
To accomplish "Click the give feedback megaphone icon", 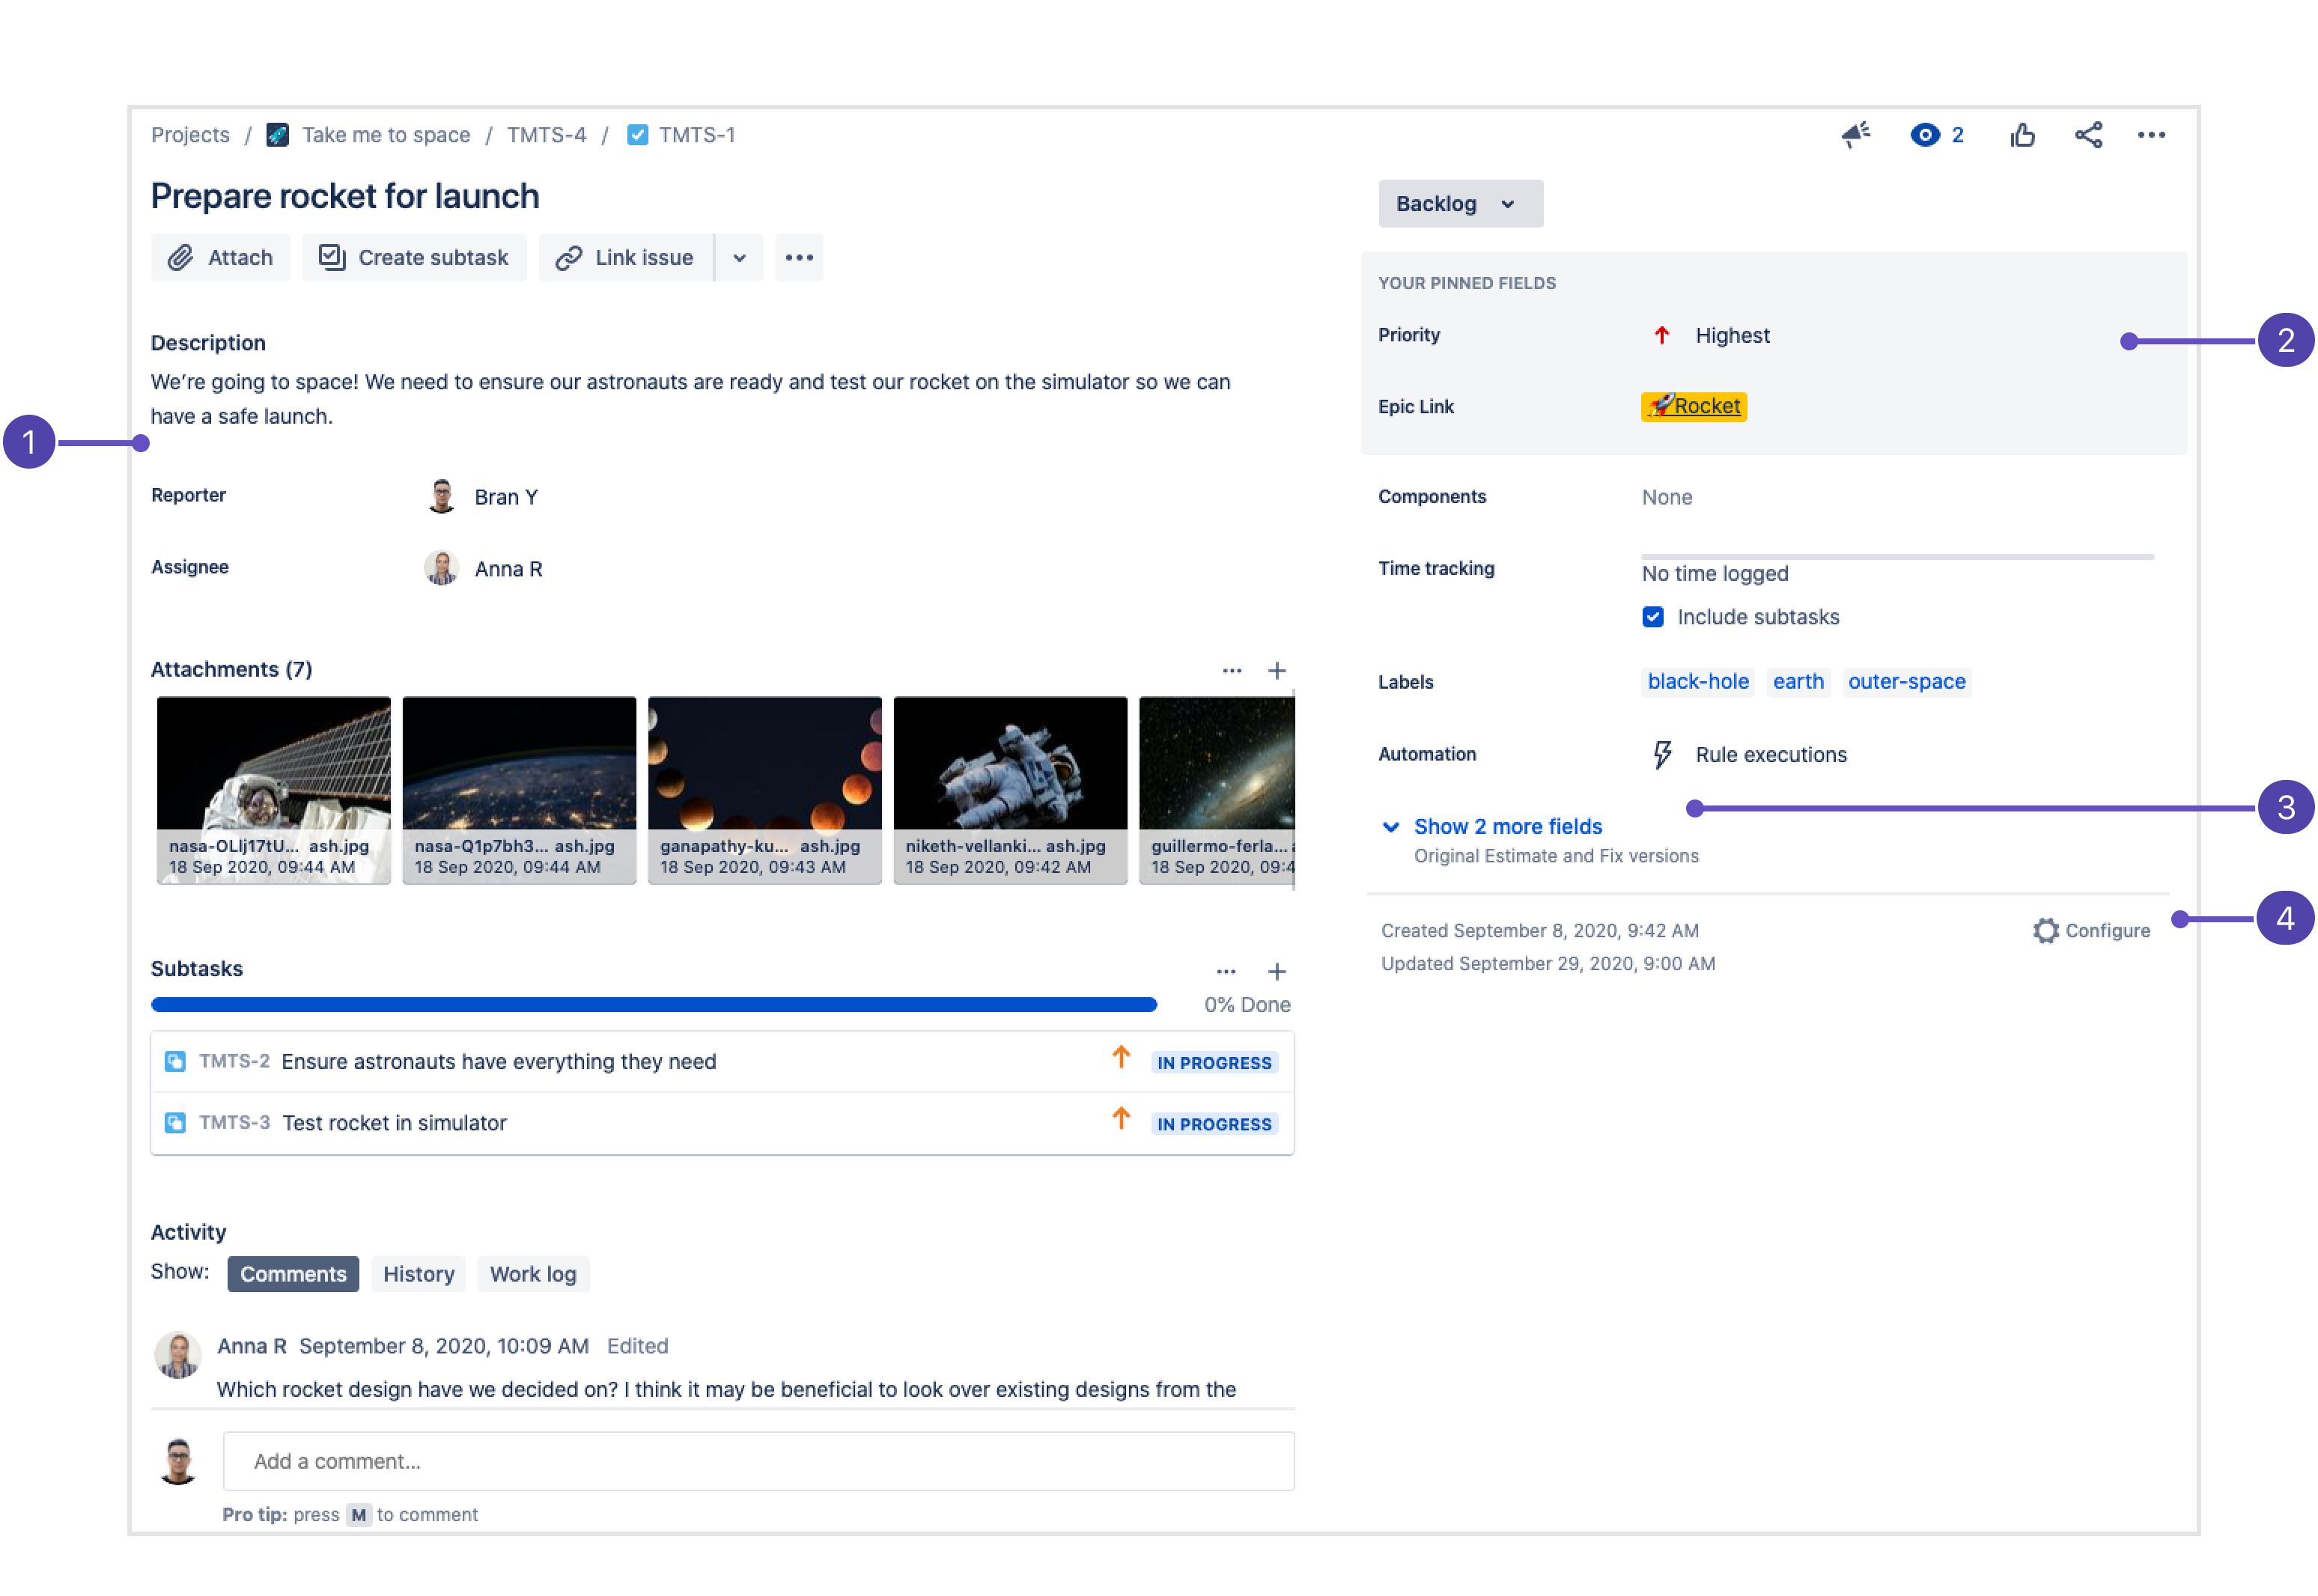I will [x=1855, y=135].
